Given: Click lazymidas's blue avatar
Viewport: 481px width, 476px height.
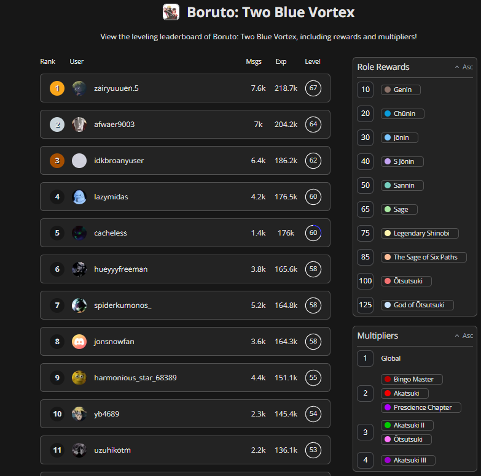Looking at the screenshot, I should pos(79,197).
